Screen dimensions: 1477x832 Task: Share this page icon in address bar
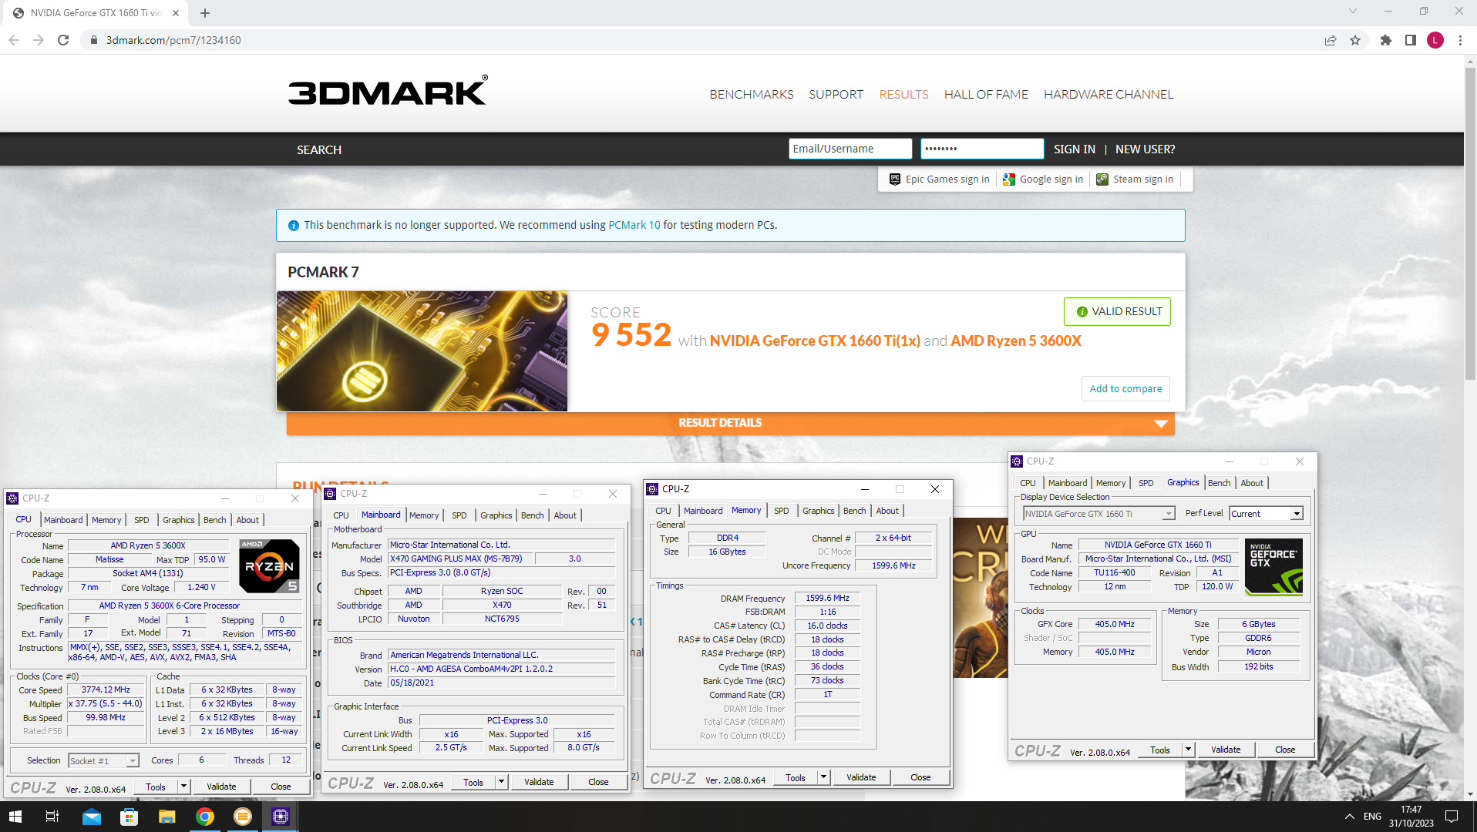(1331, 40)
